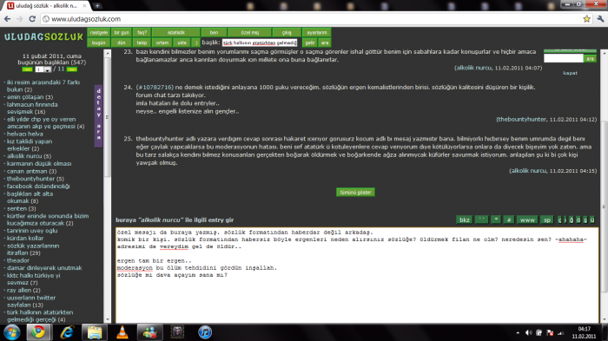Bookmark page using the star icon
Screen dimensions: 608x341
point(586,18)
